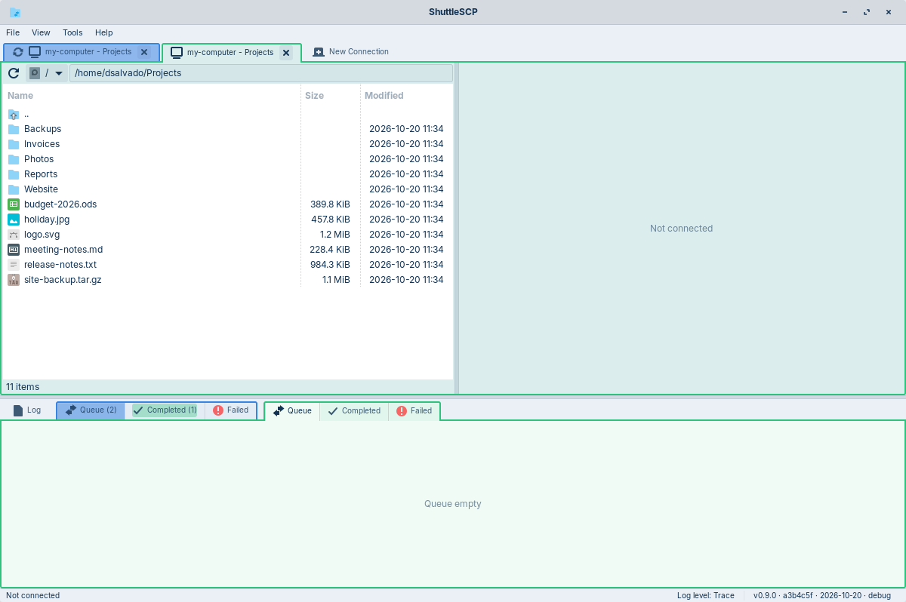Select the Reports folder icon

coord(14,174)
